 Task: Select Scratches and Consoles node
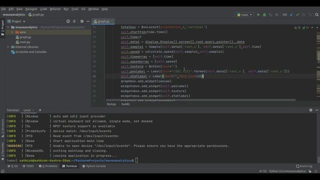pyautogui.click(x=31, y=52)
